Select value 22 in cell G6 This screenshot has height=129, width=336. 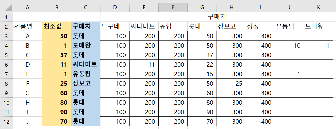(x=202, y=64)
